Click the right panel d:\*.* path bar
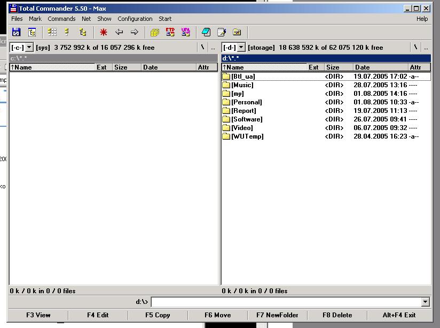Viewport: 440px width, 328px height. click(326, 58)
